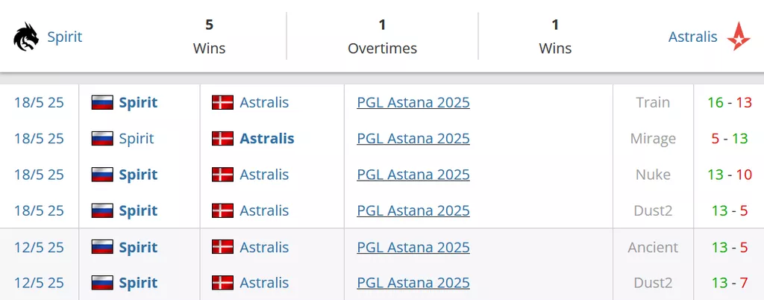Open PGL Astana 2025 link in Train row
The width and height of the screenshot is (764, 300).
pyautogui.click(x=413, y=102)
